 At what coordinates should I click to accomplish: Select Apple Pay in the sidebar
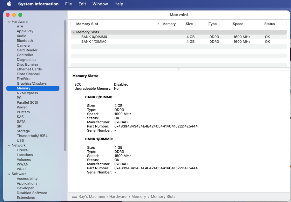click(x=25, y=31)
